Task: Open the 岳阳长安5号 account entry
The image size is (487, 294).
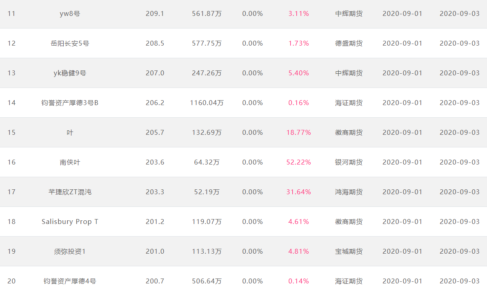Action: 70,44
